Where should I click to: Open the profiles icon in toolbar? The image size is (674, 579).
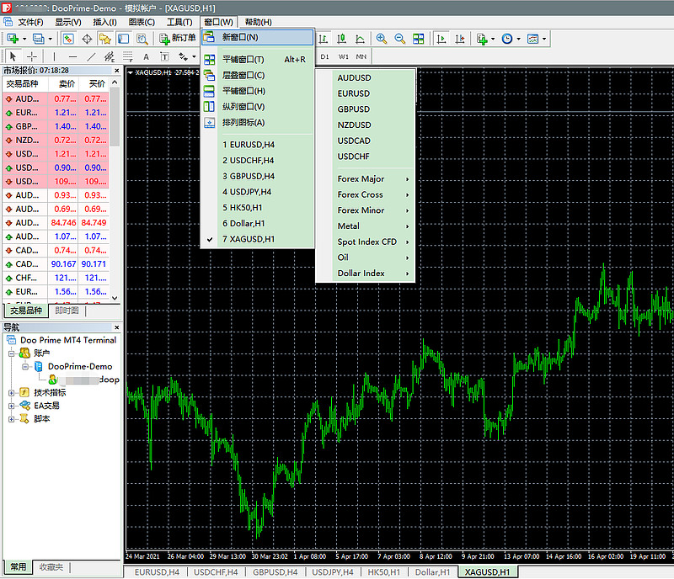tap(39, 39)
